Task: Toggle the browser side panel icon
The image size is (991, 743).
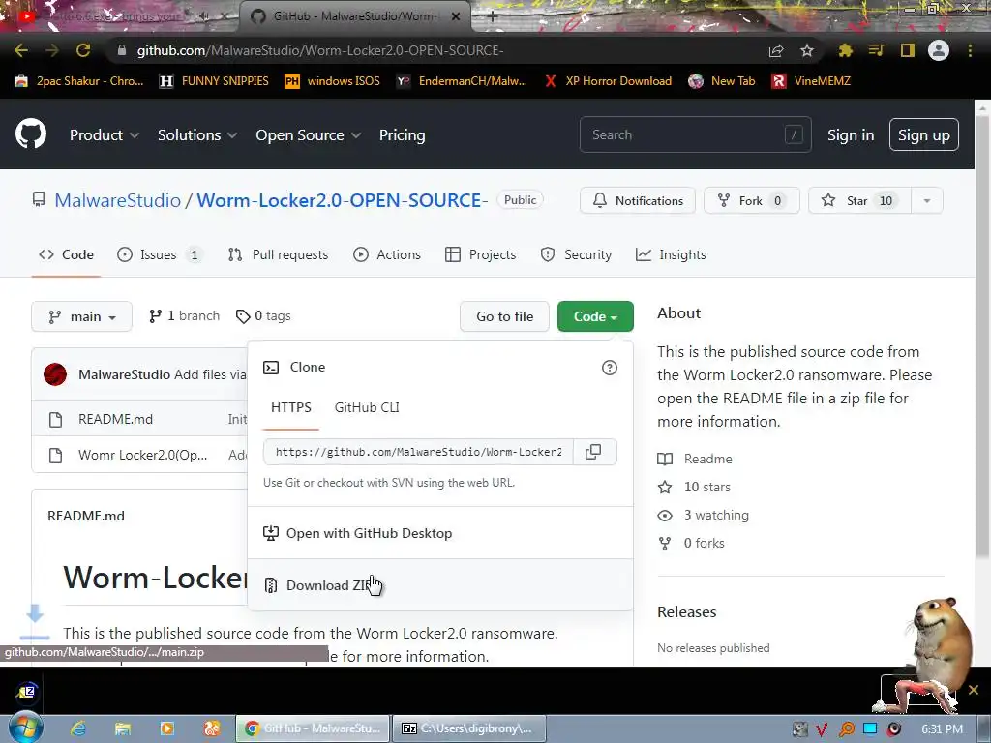Action: point(908,50)
